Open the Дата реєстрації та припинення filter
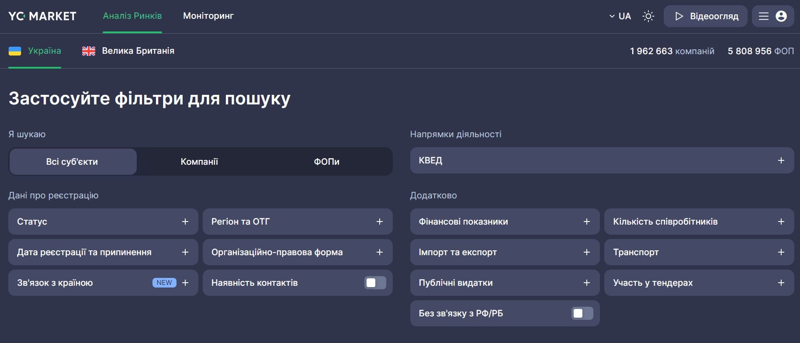The height and width of the screenshot is (343, 800). pos(103,252)
